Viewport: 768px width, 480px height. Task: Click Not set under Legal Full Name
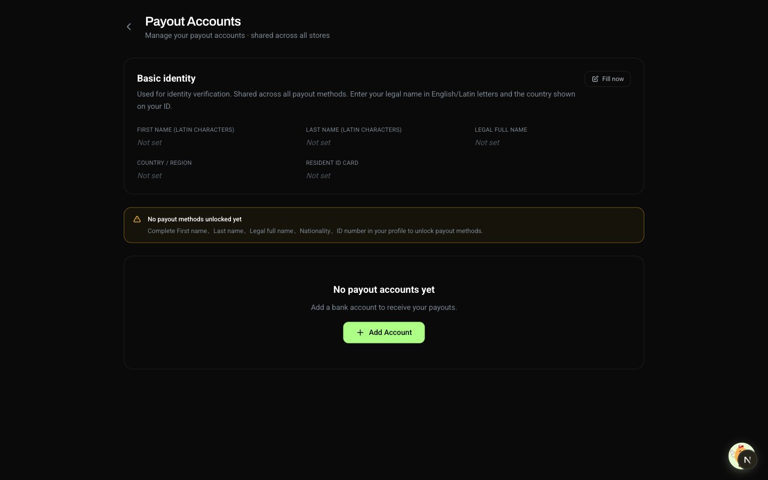(x=487, y=142)
